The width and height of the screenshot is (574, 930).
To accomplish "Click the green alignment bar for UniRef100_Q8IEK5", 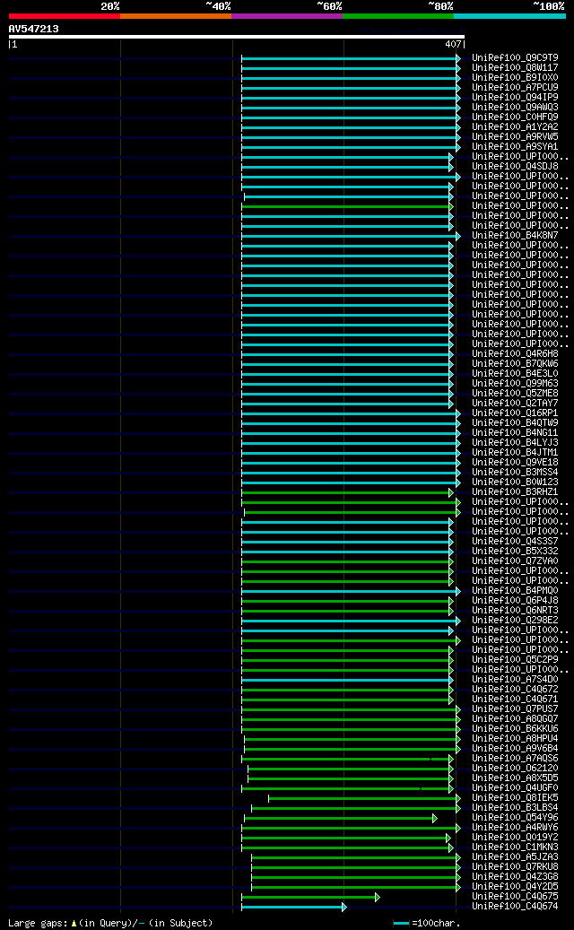I will click(x=364, y=798).
